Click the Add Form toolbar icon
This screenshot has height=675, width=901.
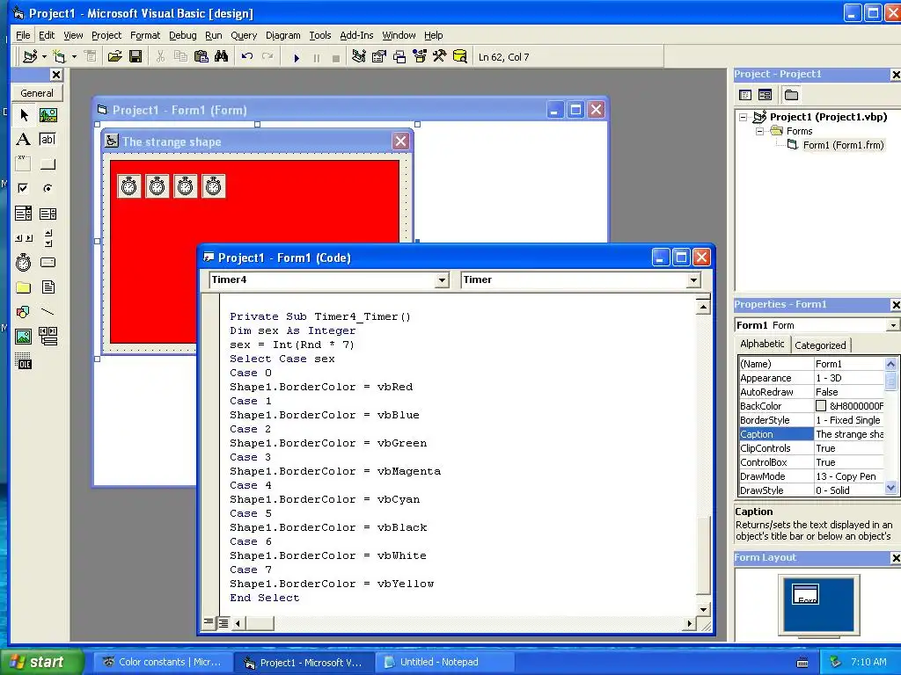pos(59,57)
